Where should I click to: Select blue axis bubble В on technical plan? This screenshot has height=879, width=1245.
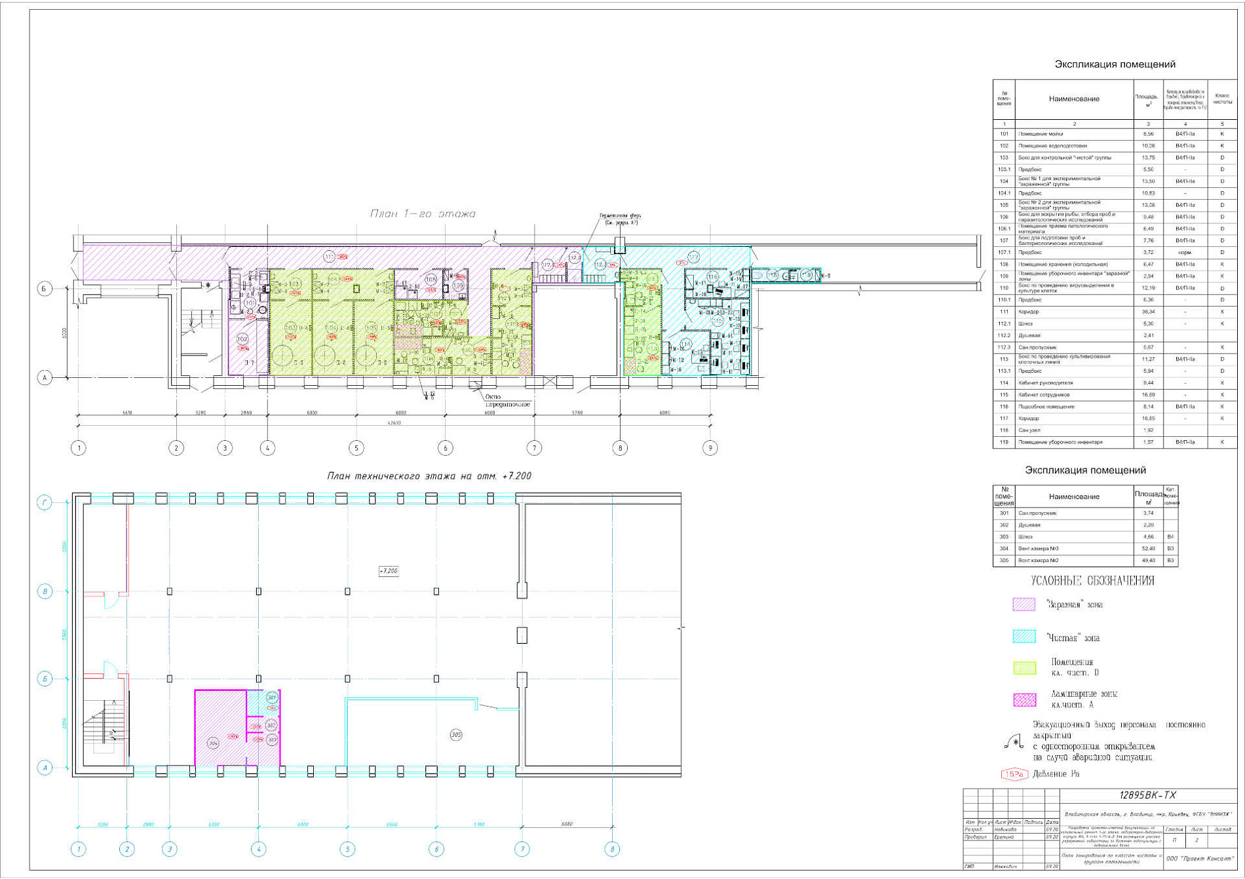[x=45, y=591]
